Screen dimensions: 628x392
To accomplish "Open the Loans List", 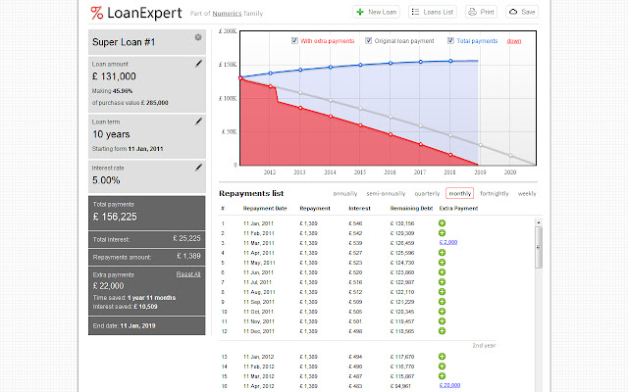I will 433,12.
